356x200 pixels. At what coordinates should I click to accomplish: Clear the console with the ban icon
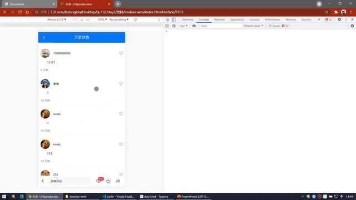tap(174, 26)
